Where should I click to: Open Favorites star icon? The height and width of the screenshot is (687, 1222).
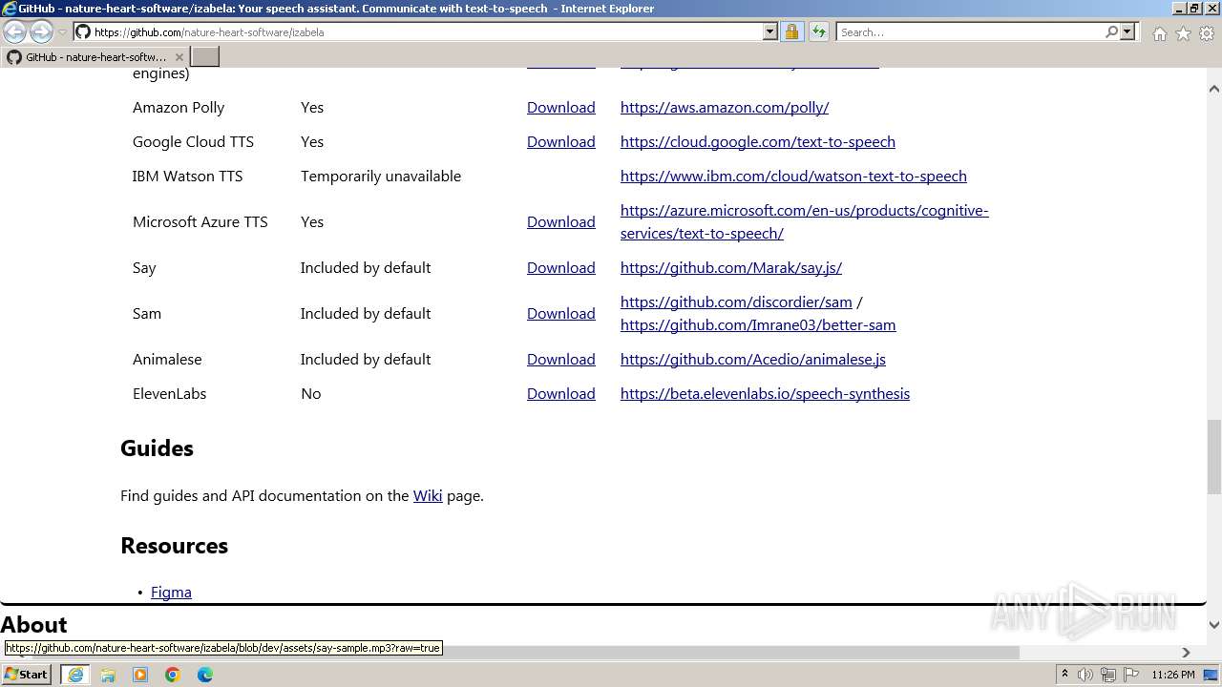pyautogui.click(x=1183, y=33)
